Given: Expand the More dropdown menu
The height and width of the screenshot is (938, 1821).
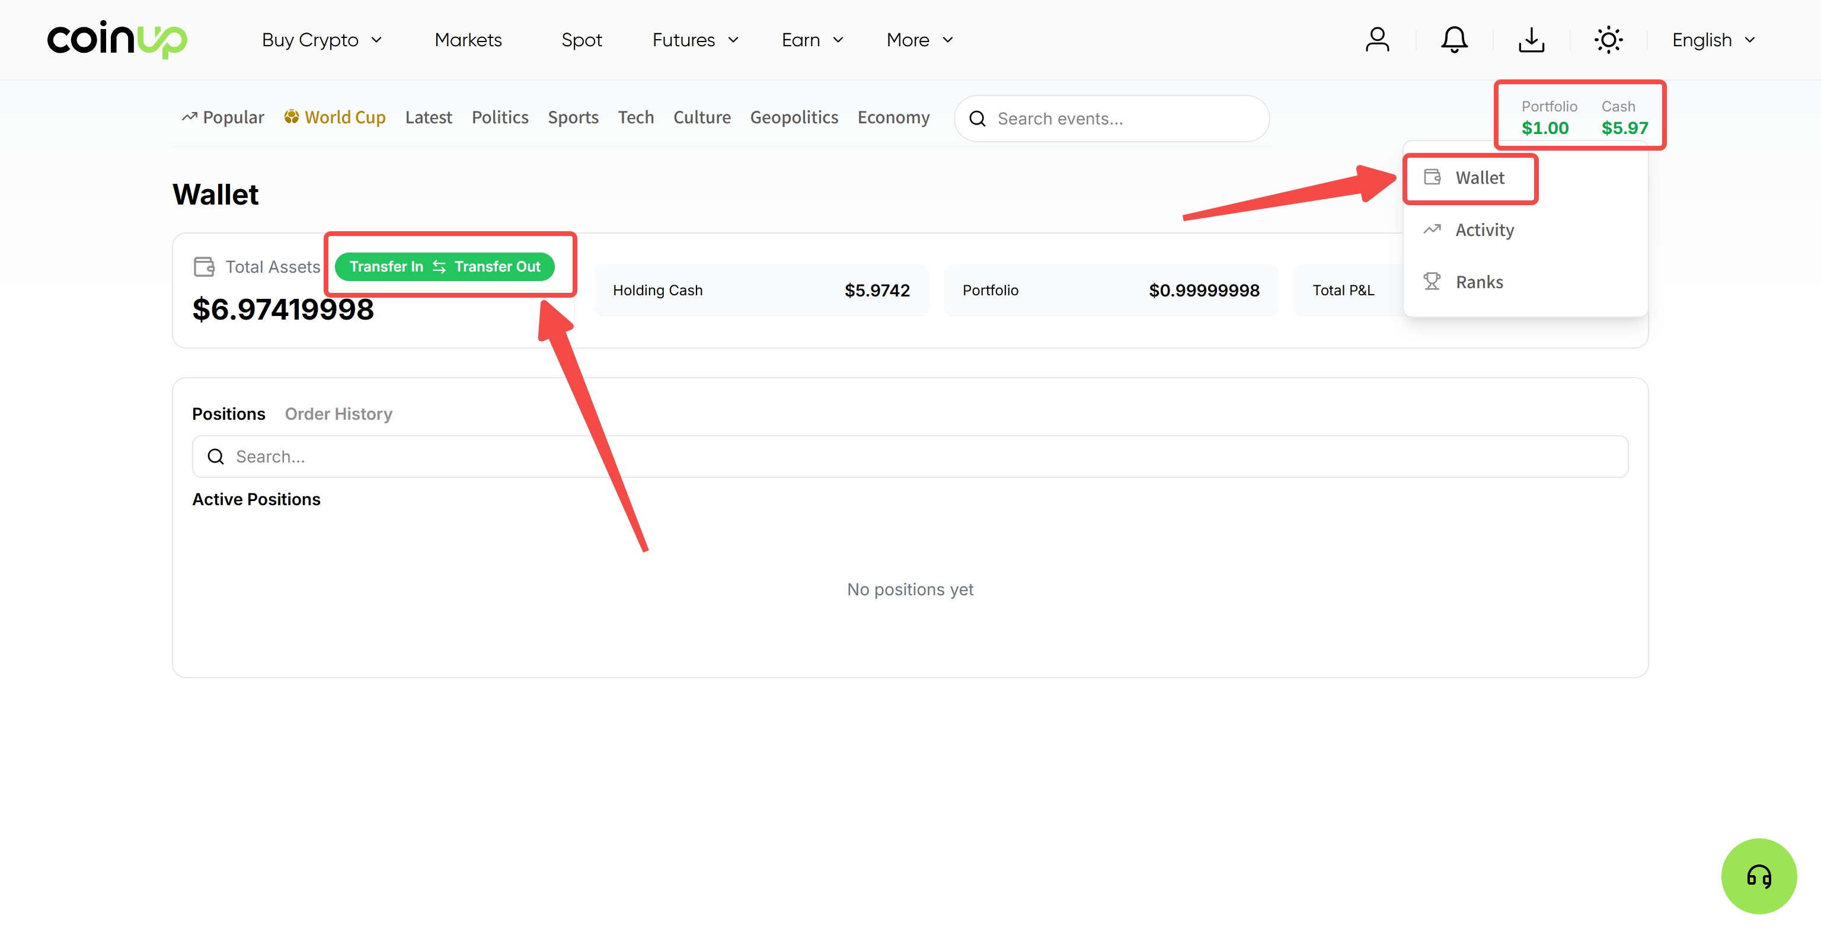Looking at the screenshot, I should tap(920, 40).
